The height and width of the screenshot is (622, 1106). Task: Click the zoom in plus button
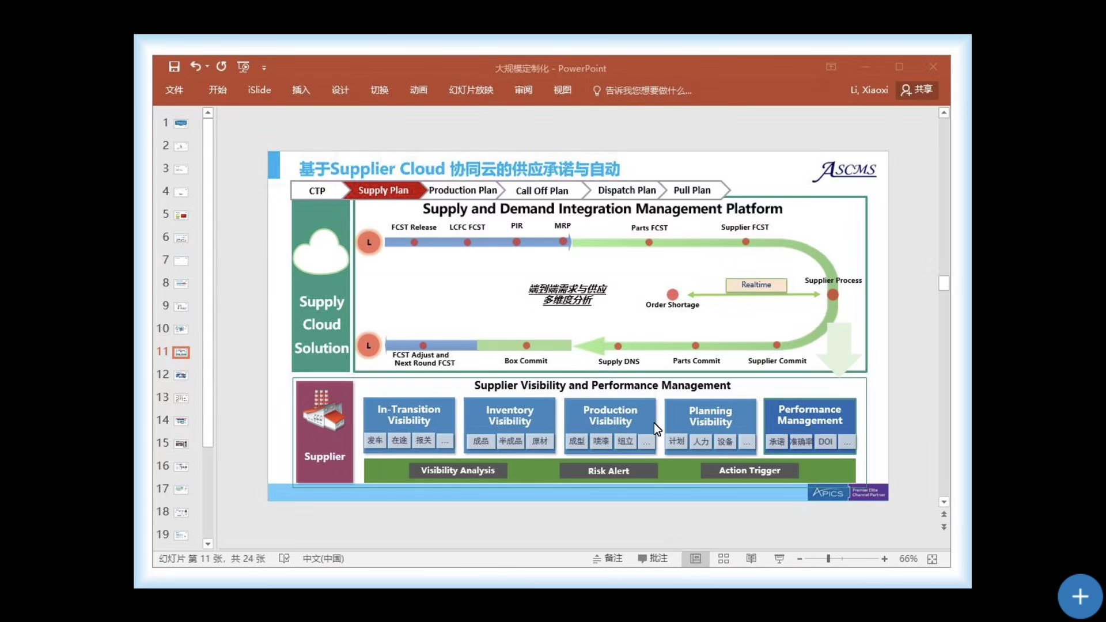point(884,559)
